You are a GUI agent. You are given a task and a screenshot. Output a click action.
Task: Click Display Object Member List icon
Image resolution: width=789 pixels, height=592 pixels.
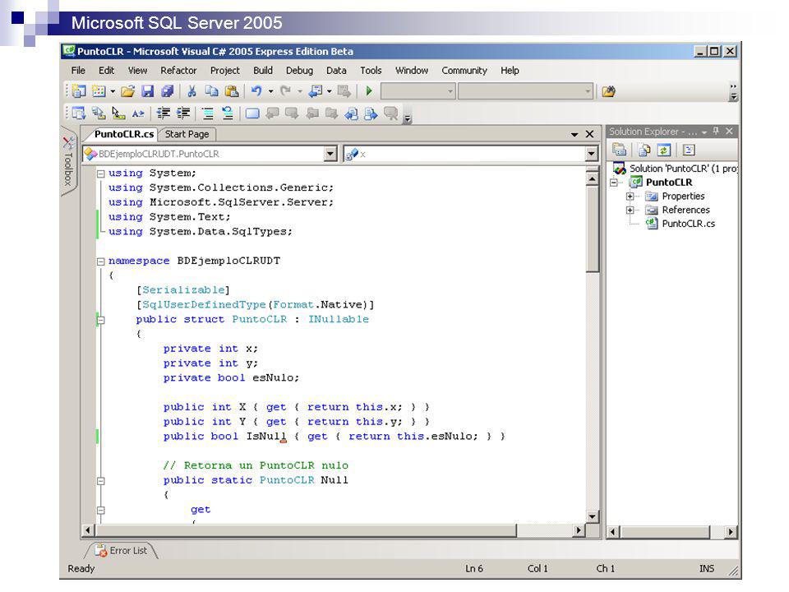pyautogui.click(x=79, y=113)
